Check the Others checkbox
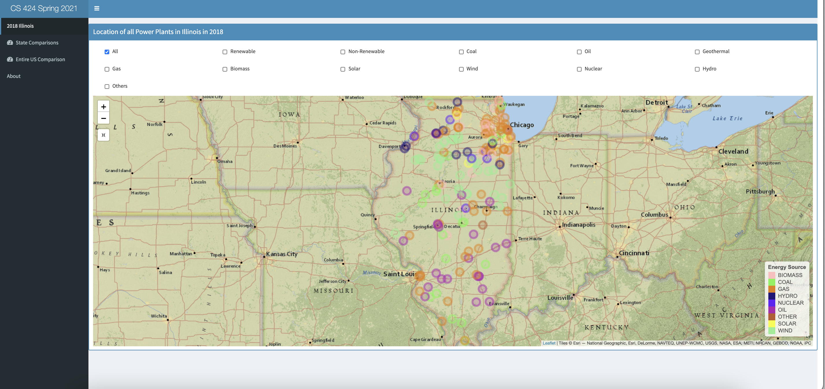 [x=107, y=86]
